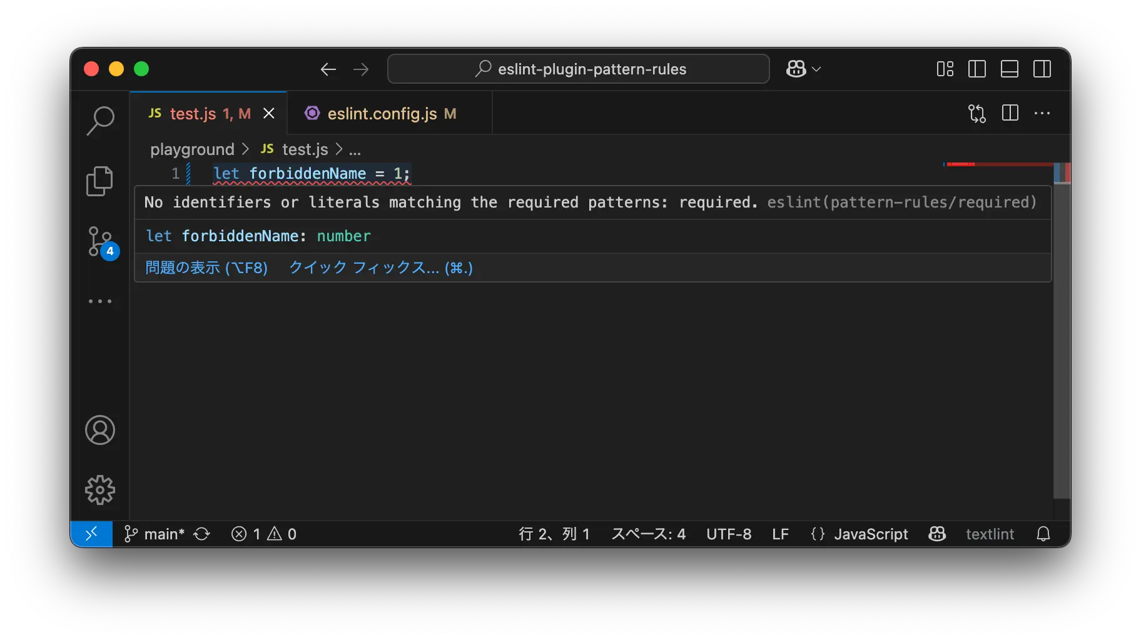Open remote window indicator in status bar

[91, 534]
